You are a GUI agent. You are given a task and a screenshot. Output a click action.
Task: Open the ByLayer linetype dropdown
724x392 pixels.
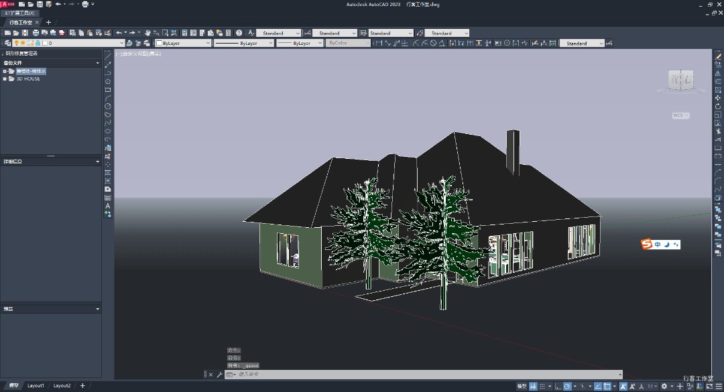coord(244,43)
